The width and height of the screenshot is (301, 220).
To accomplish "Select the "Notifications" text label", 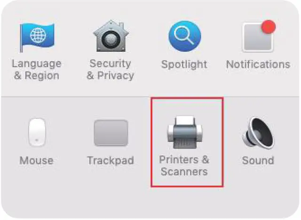I will (258, 64).
